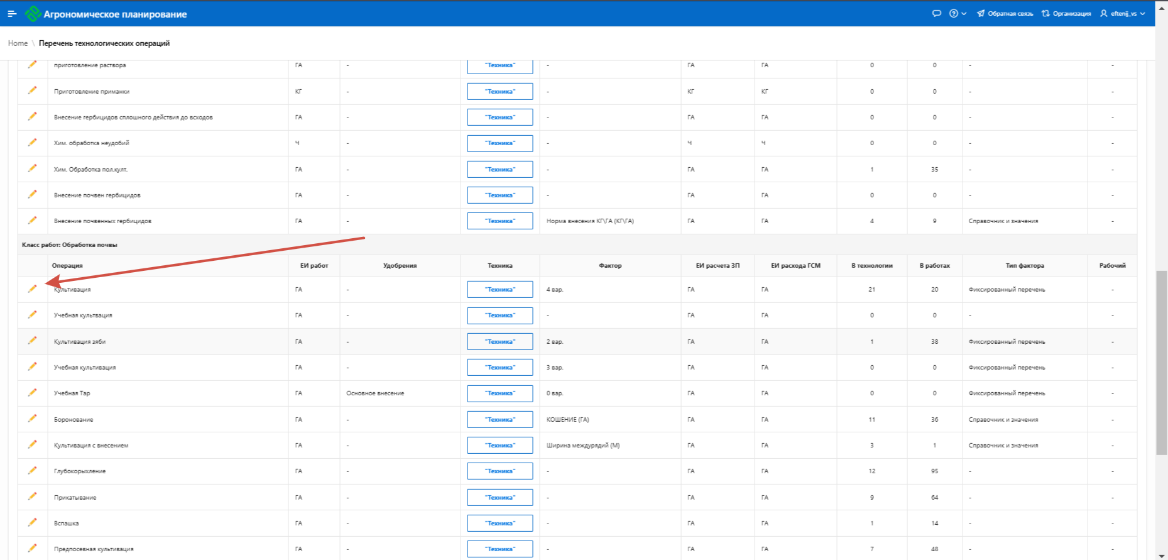The width and height of the screenshot is (1168, 560).
Task: Select Организация in the top bar
Action: click(1066, 13)
